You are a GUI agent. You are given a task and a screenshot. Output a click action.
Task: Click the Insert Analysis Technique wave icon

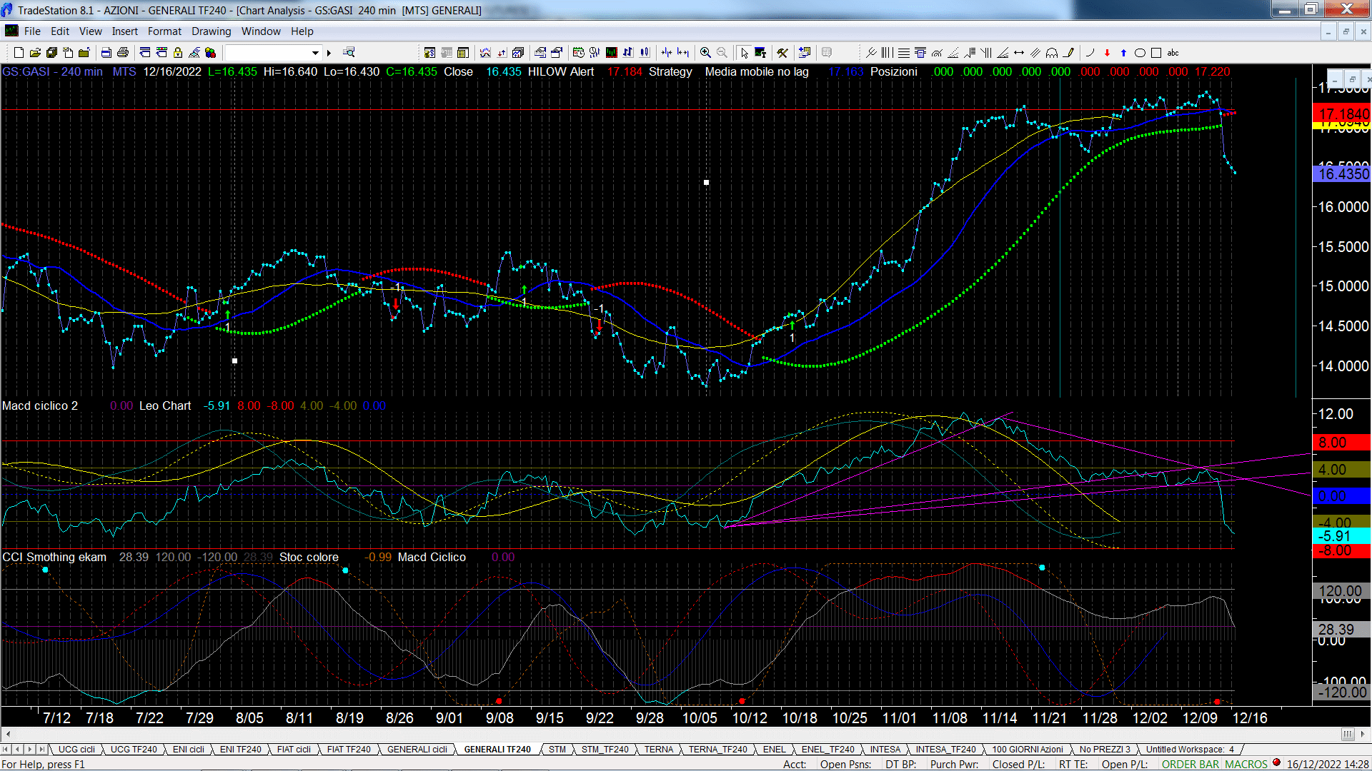[x=485, y=53]
